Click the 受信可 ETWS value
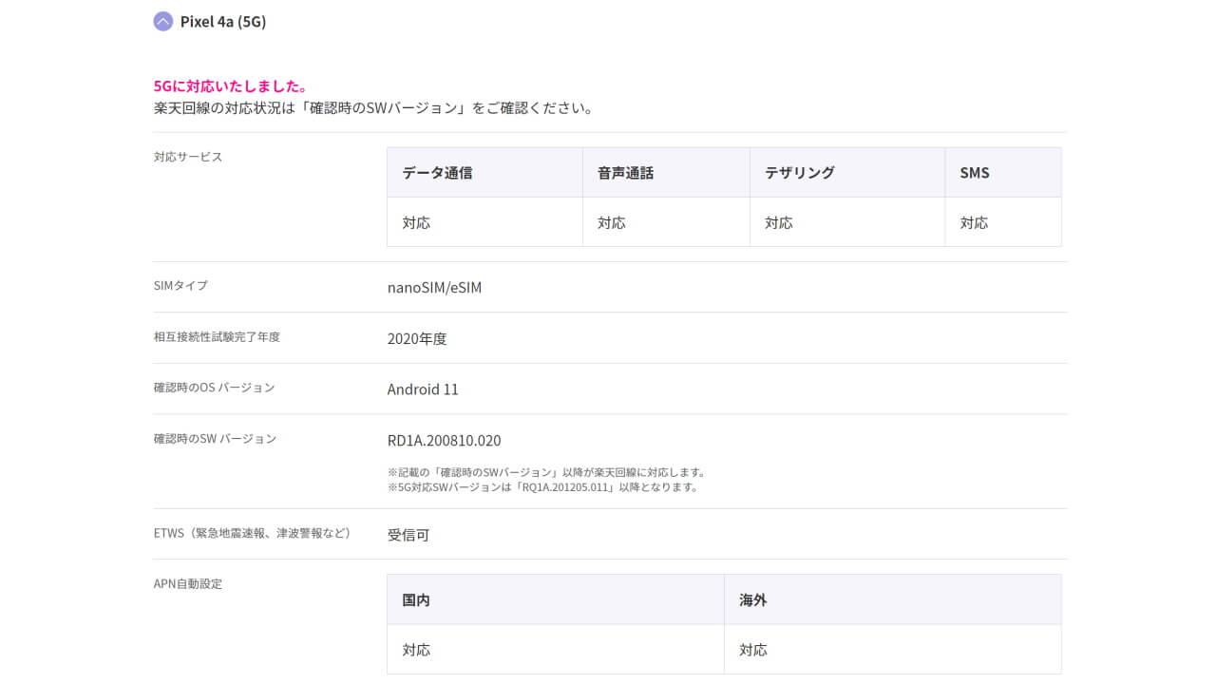 (x=408, y=535)
